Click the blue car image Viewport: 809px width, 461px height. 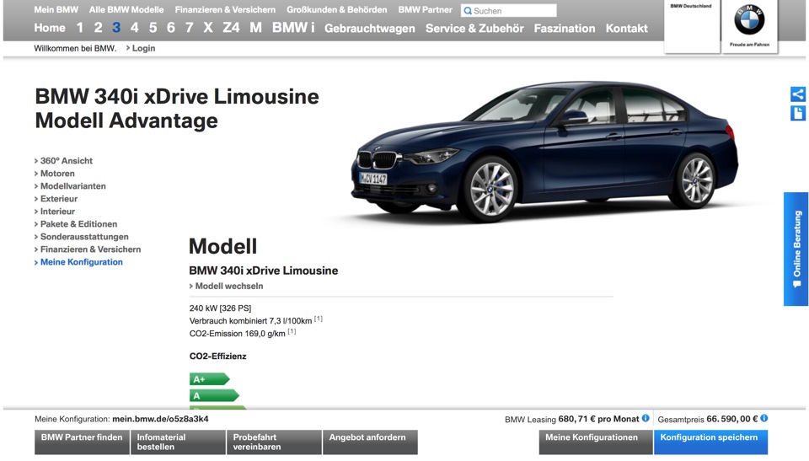(x=544, y=153)
